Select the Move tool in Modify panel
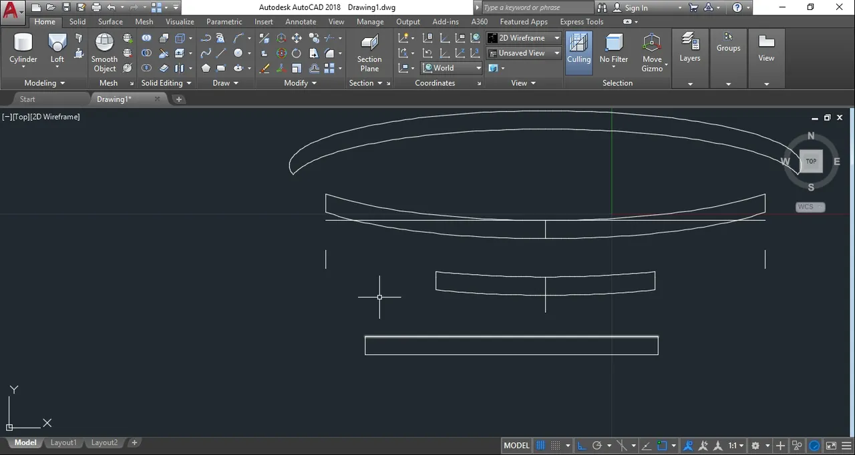 (x=297, y=38)
